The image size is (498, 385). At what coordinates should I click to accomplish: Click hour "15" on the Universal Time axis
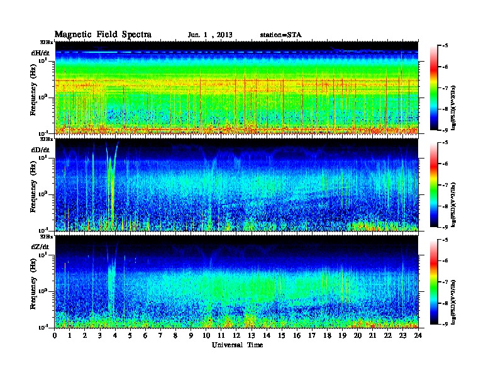[x=282, y=336]
